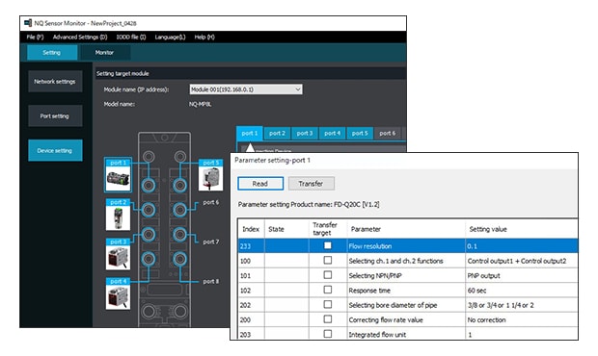Check Transfer target for Flow resolution
The height and width of the screenshot is (356, 598).
pyautogui.click(x=328, y=245)
